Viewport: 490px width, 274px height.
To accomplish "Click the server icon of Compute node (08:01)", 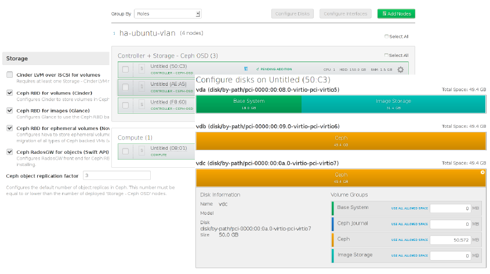I will 141,151.
